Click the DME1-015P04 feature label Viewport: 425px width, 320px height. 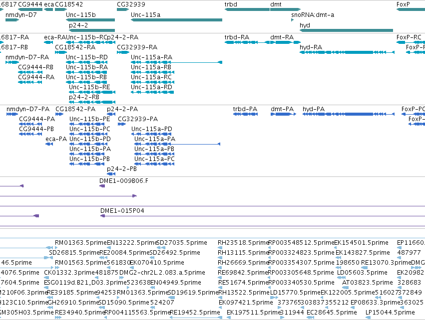(122, 211)
